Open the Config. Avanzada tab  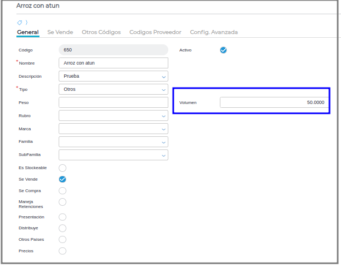point(214,32)
